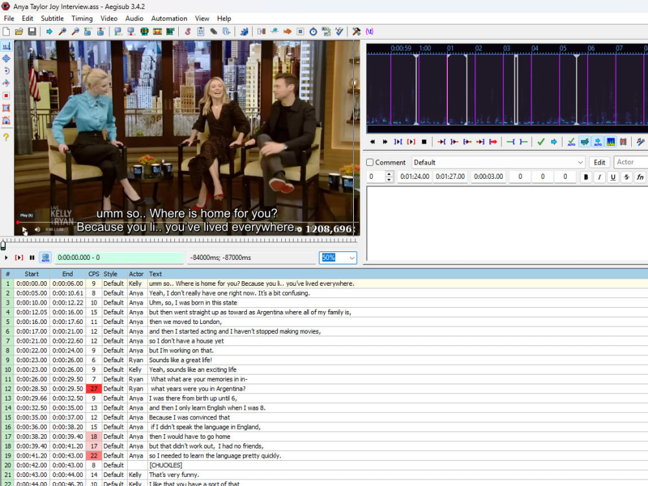
Task: Play video from the video controls
Action: [6, 257]
